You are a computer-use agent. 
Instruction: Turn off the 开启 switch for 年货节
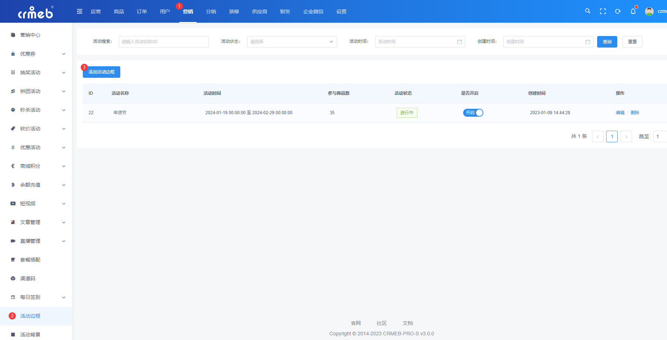tap(473, 113)
